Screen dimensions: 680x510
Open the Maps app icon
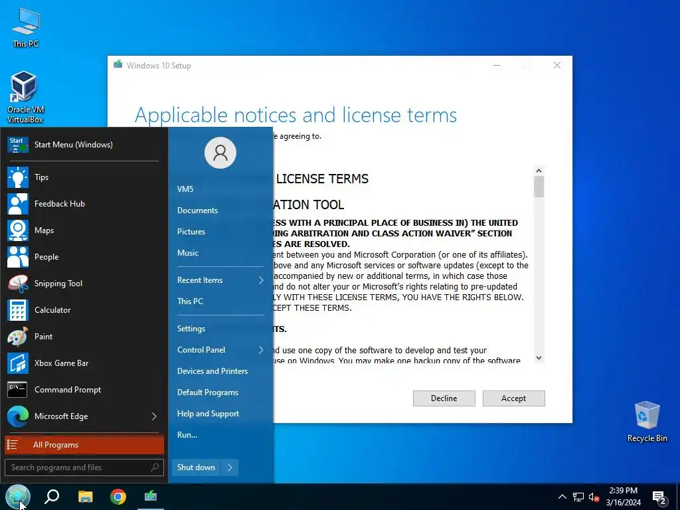point(18,230)
